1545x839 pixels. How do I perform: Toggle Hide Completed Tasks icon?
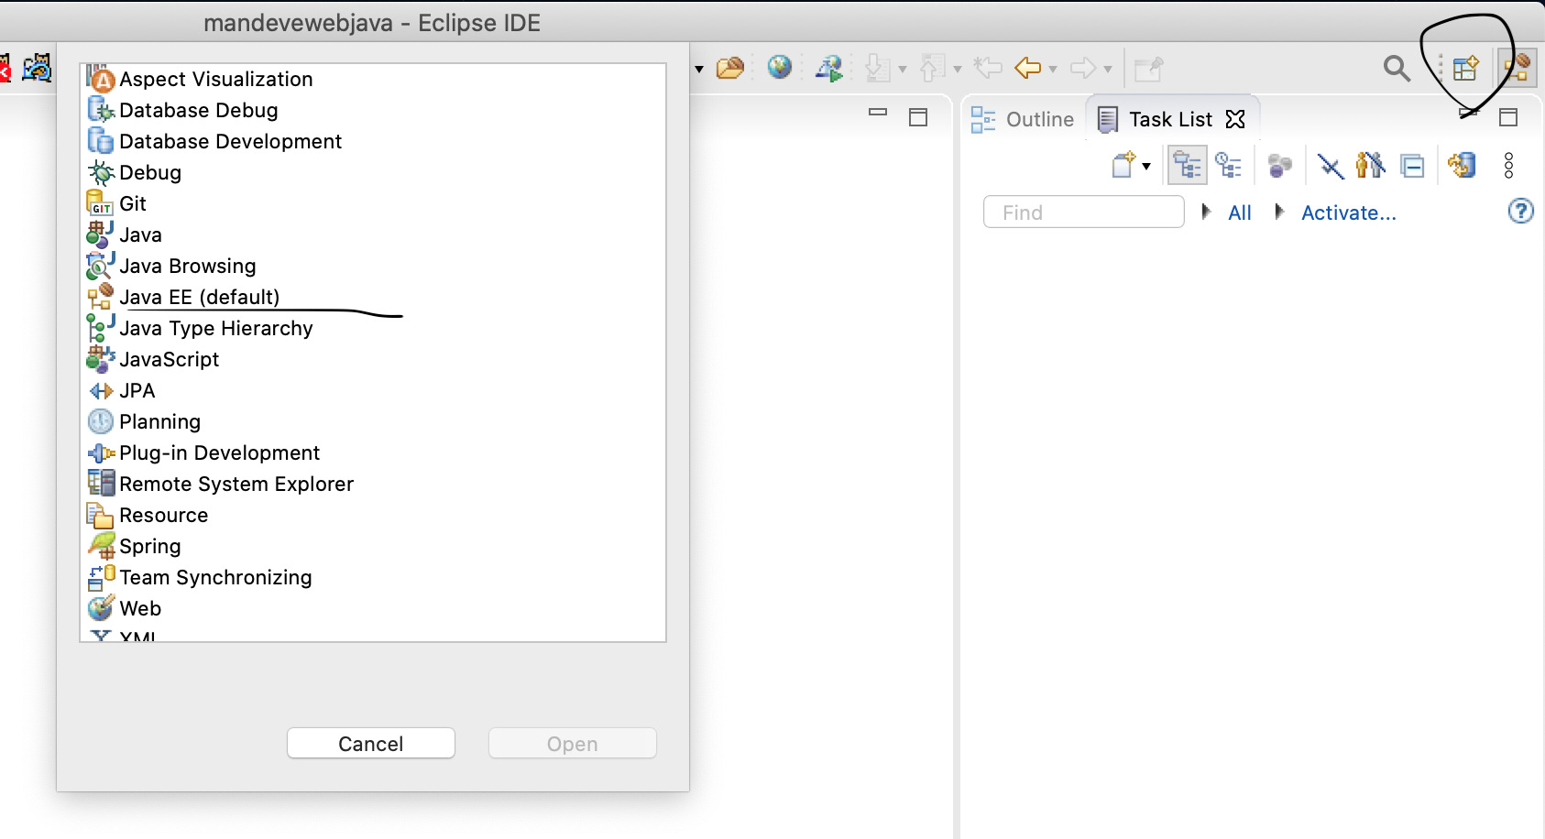(1330, 166)
